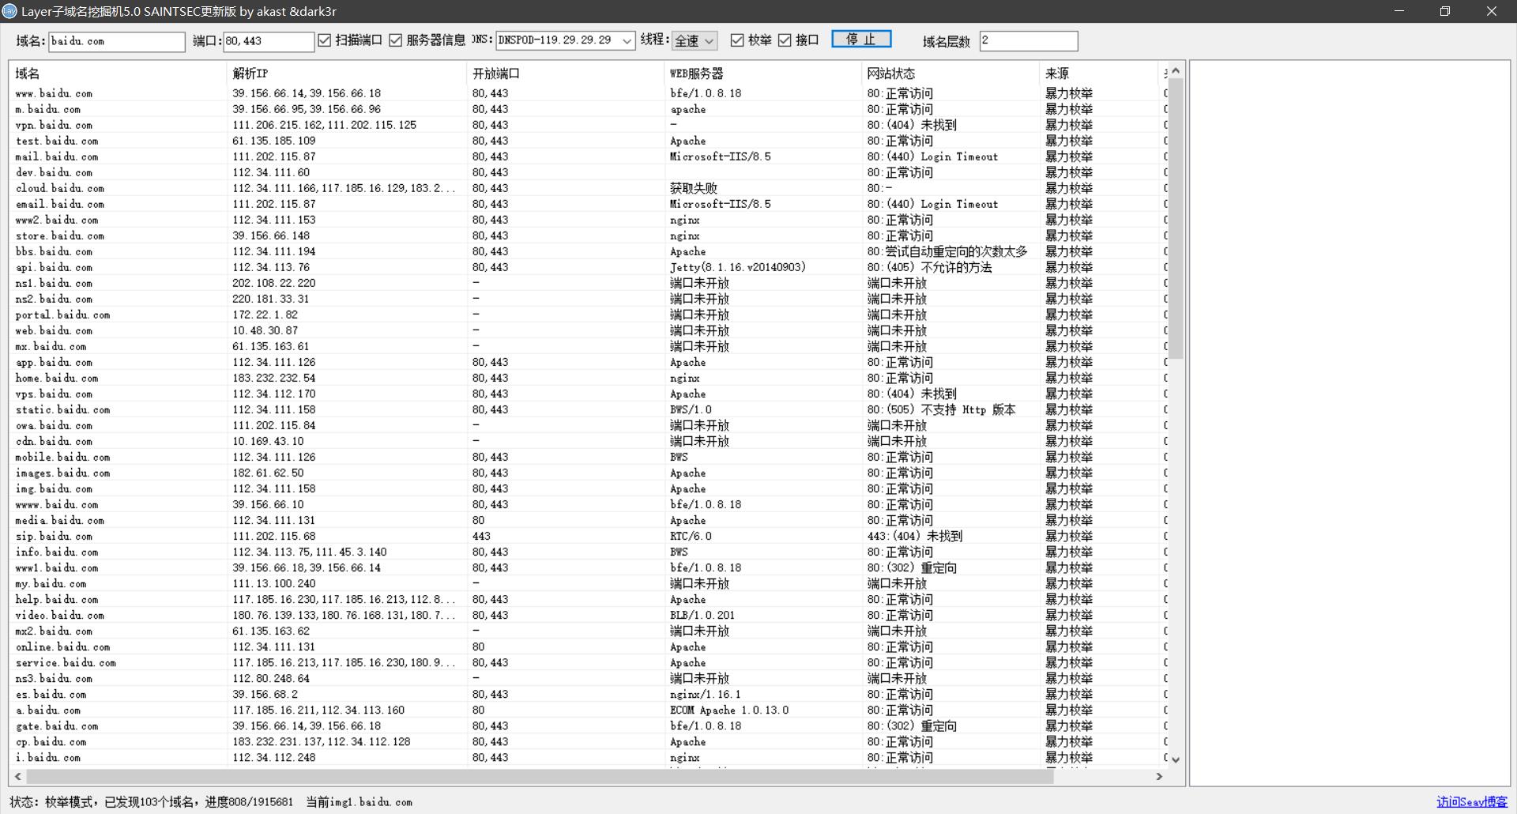Sort by the 域名 column header
This screenshot has width=1517, height=814.
pyautogui.click(x=118, y=73)
